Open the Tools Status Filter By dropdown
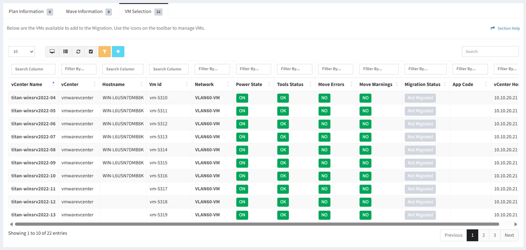526x250 pixels. (x=295, y=69)
